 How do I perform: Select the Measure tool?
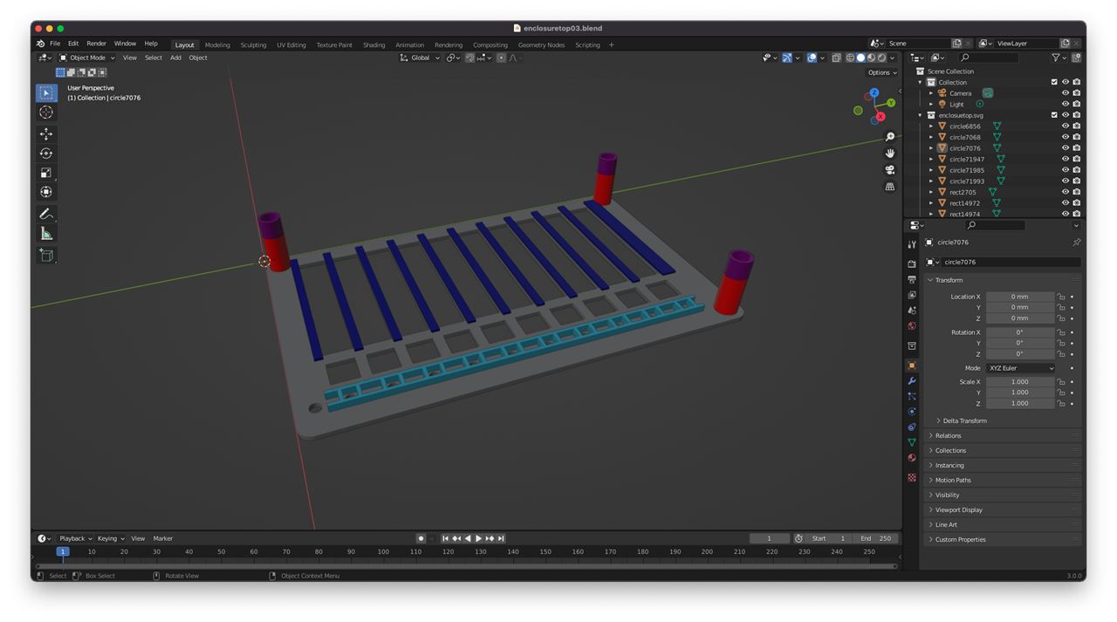click(46, 234)
